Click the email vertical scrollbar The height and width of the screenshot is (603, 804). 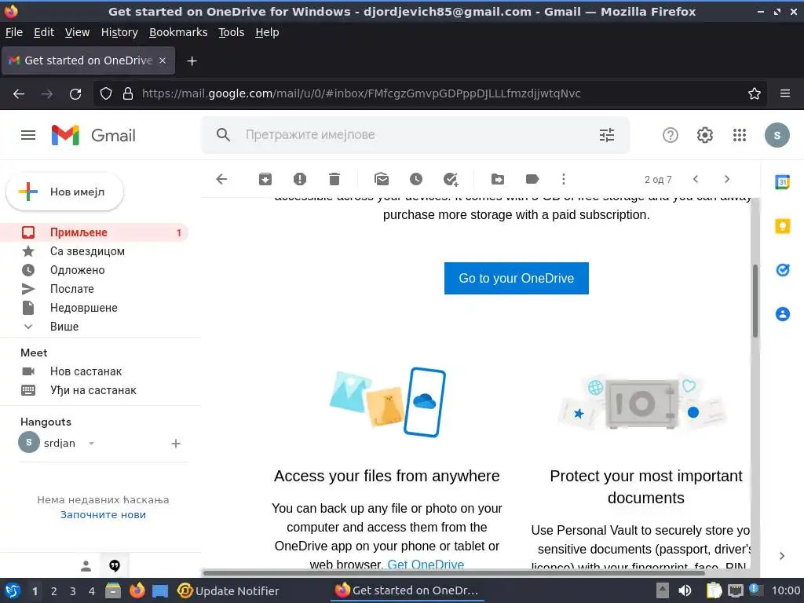click(x=755, y=301)
